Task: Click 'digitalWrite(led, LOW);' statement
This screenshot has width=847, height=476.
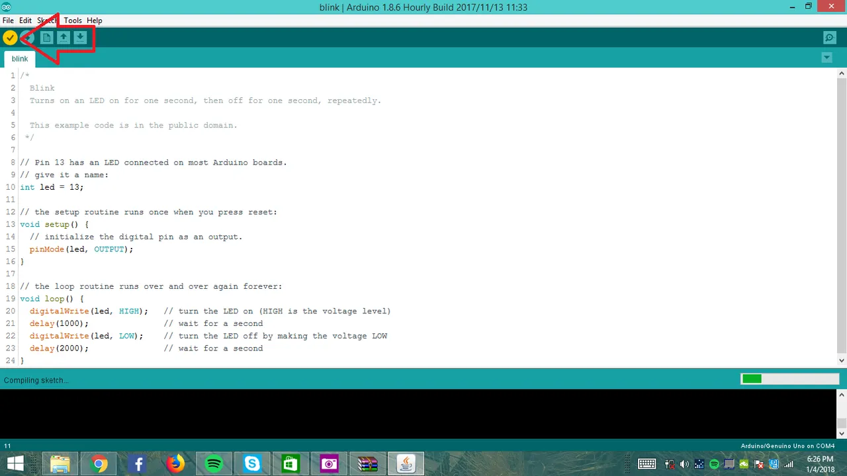Action: coord(86,336)
